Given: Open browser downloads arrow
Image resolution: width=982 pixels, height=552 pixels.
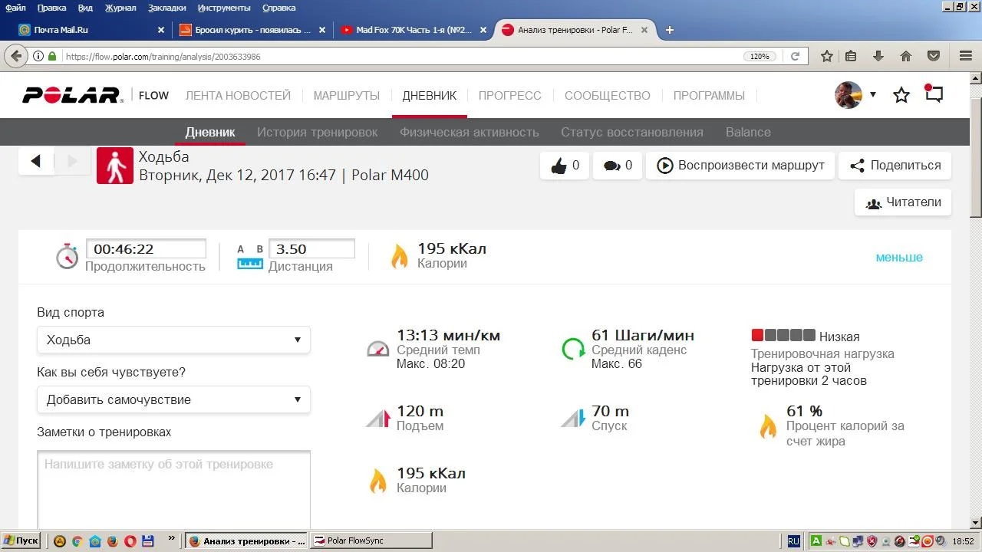Looking at the screenshot, I should coord(878,56).
